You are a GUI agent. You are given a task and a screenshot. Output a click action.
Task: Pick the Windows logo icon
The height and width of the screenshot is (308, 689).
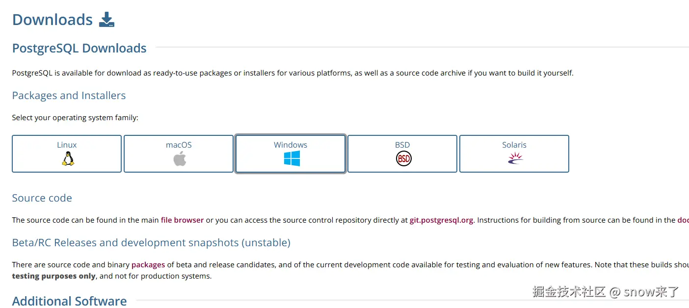pos(291,158)
